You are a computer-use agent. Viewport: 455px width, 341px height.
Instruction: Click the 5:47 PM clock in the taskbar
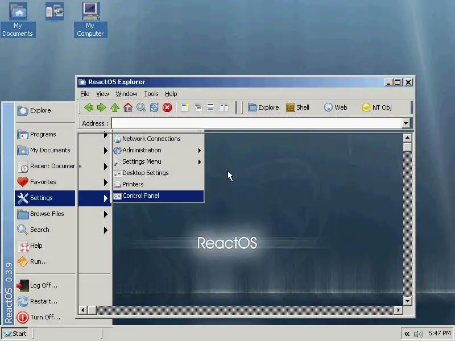pos(440,334)
